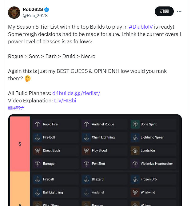The width and height of the screenshot is (191, 206).
Task: Click the Flay Bleed build icon
Action: coord(86,151)
